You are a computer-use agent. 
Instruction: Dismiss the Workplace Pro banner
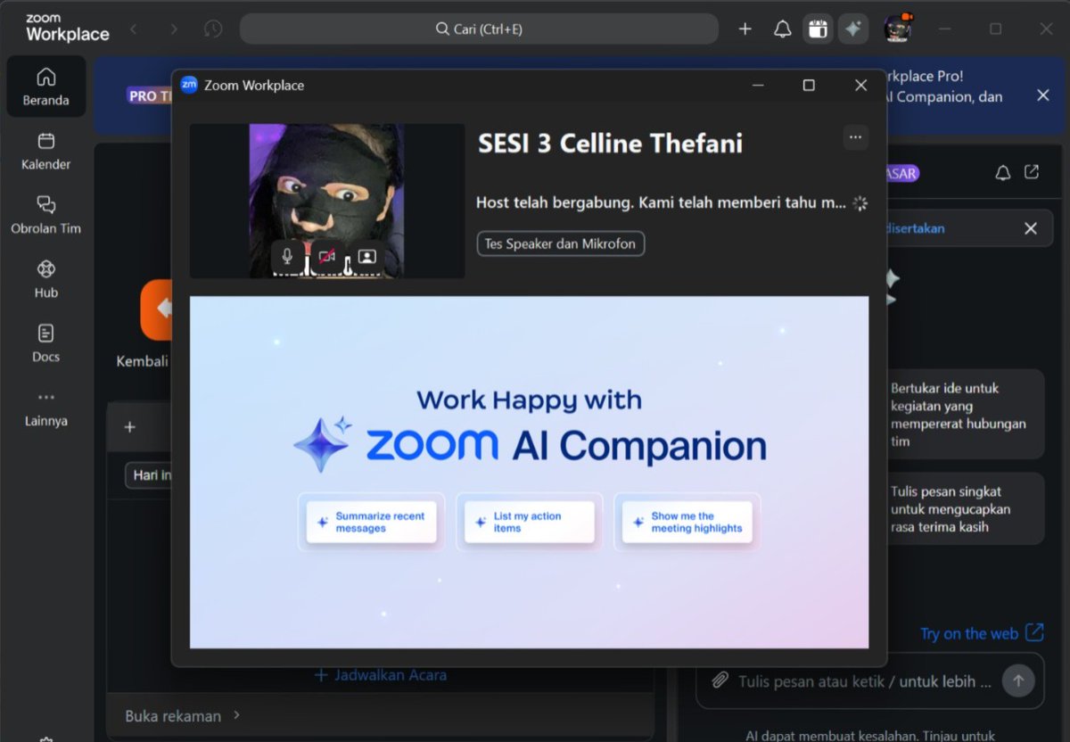click(1043, 95)
